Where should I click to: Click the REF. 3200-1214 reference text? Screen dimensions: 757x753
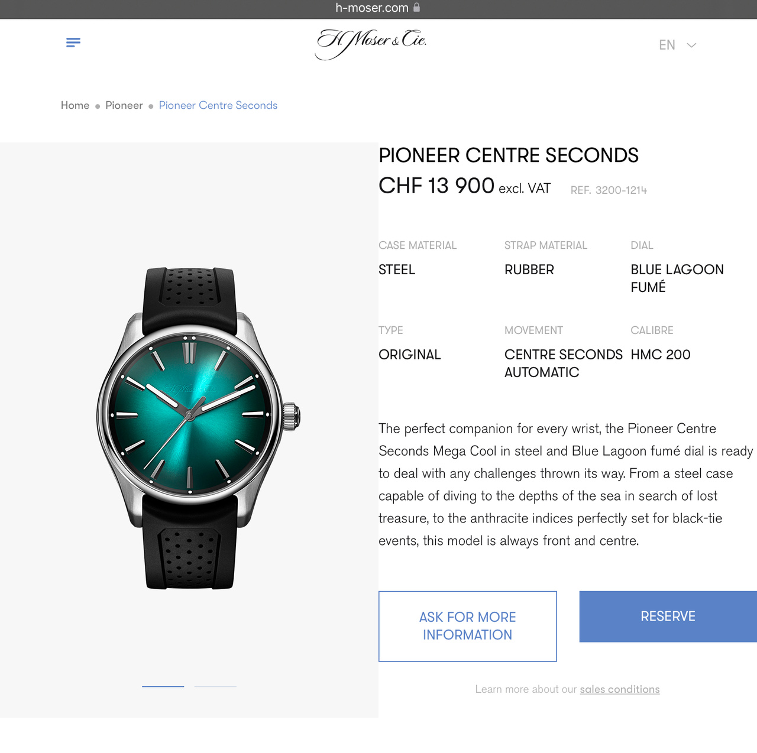609,190
